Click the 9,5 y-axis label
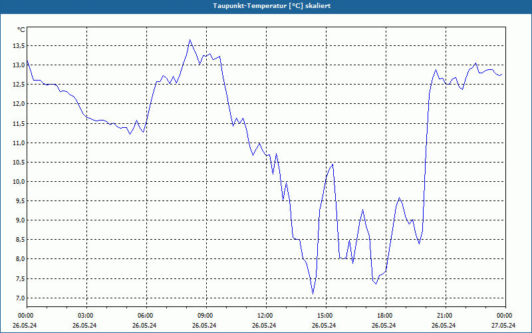This screenshot has width=532, height=333. click(20, 201)
